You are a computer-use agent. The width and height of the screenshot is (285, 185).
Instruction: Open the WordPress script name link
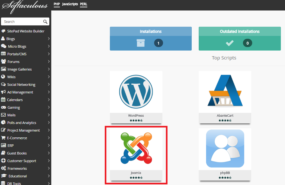point(136,115)
